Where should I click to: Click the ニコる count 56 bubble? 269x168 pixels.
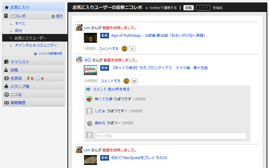[134, 81]
